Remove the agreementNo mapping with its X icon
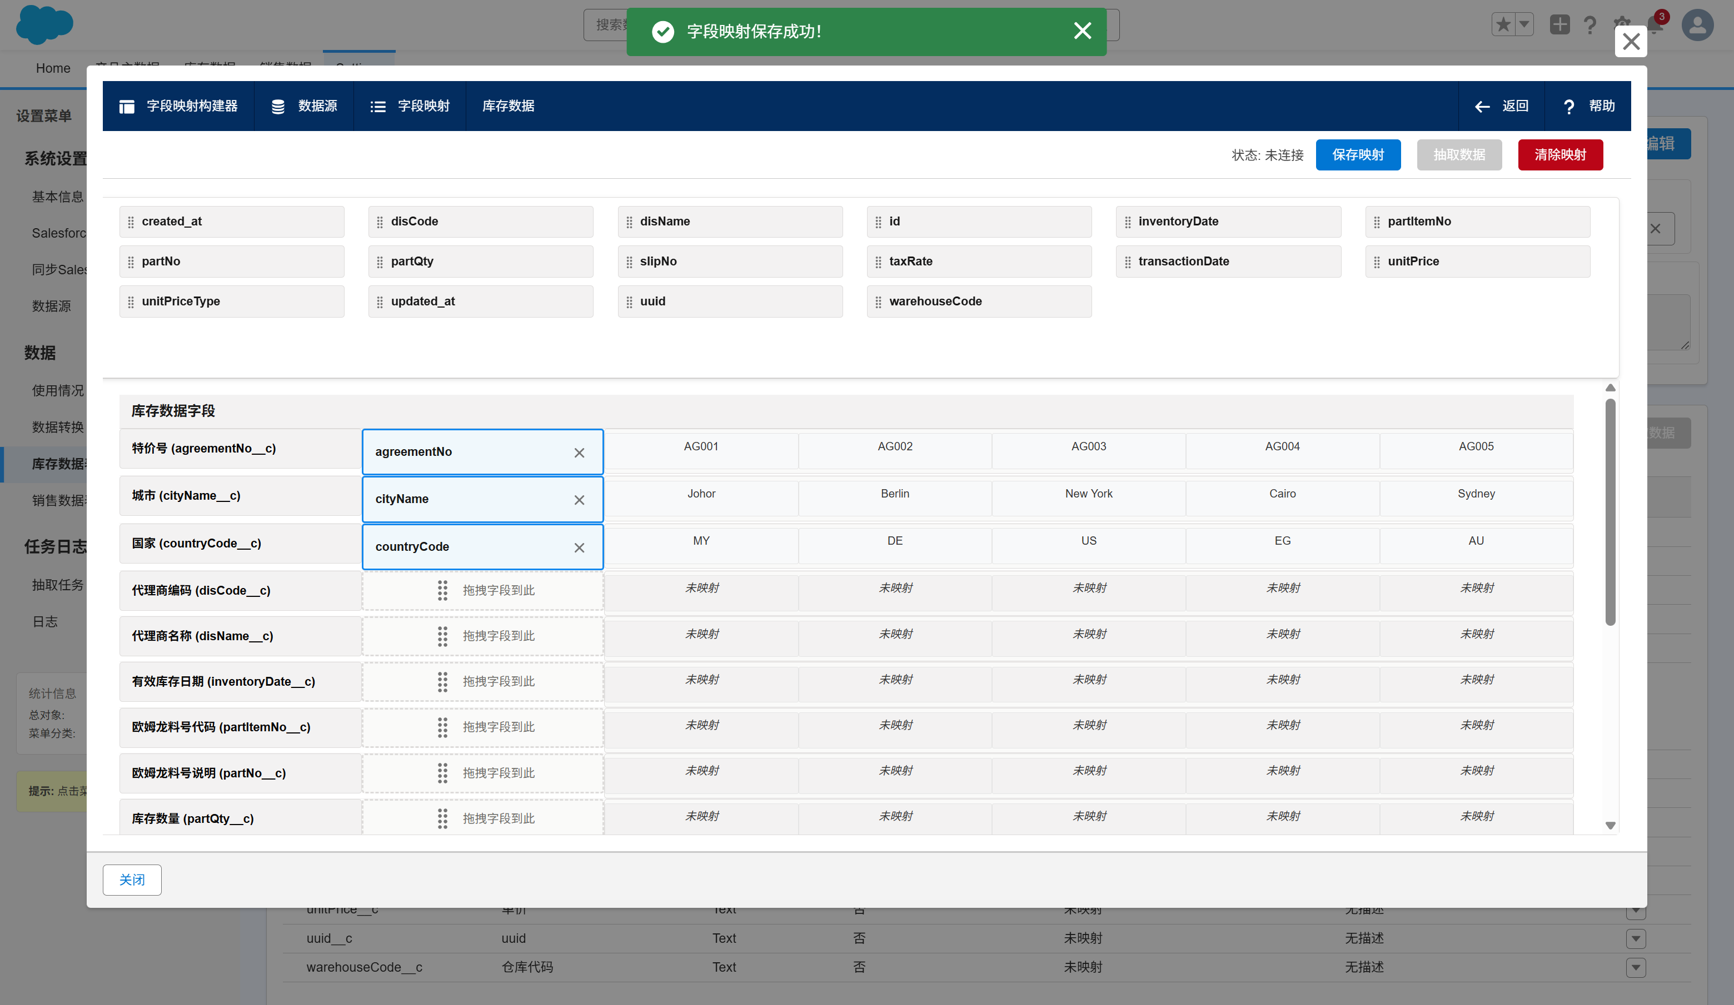 coord(579,453)
